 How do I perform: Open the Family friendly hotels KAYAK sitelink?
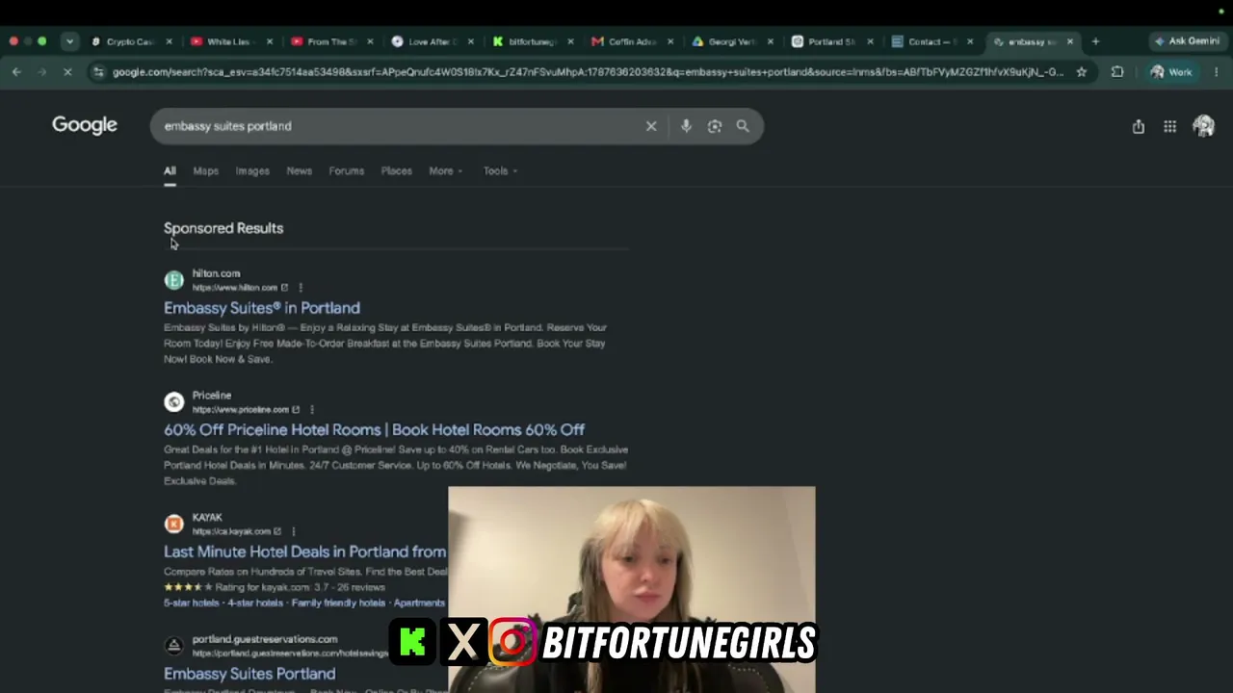(338, 603)
